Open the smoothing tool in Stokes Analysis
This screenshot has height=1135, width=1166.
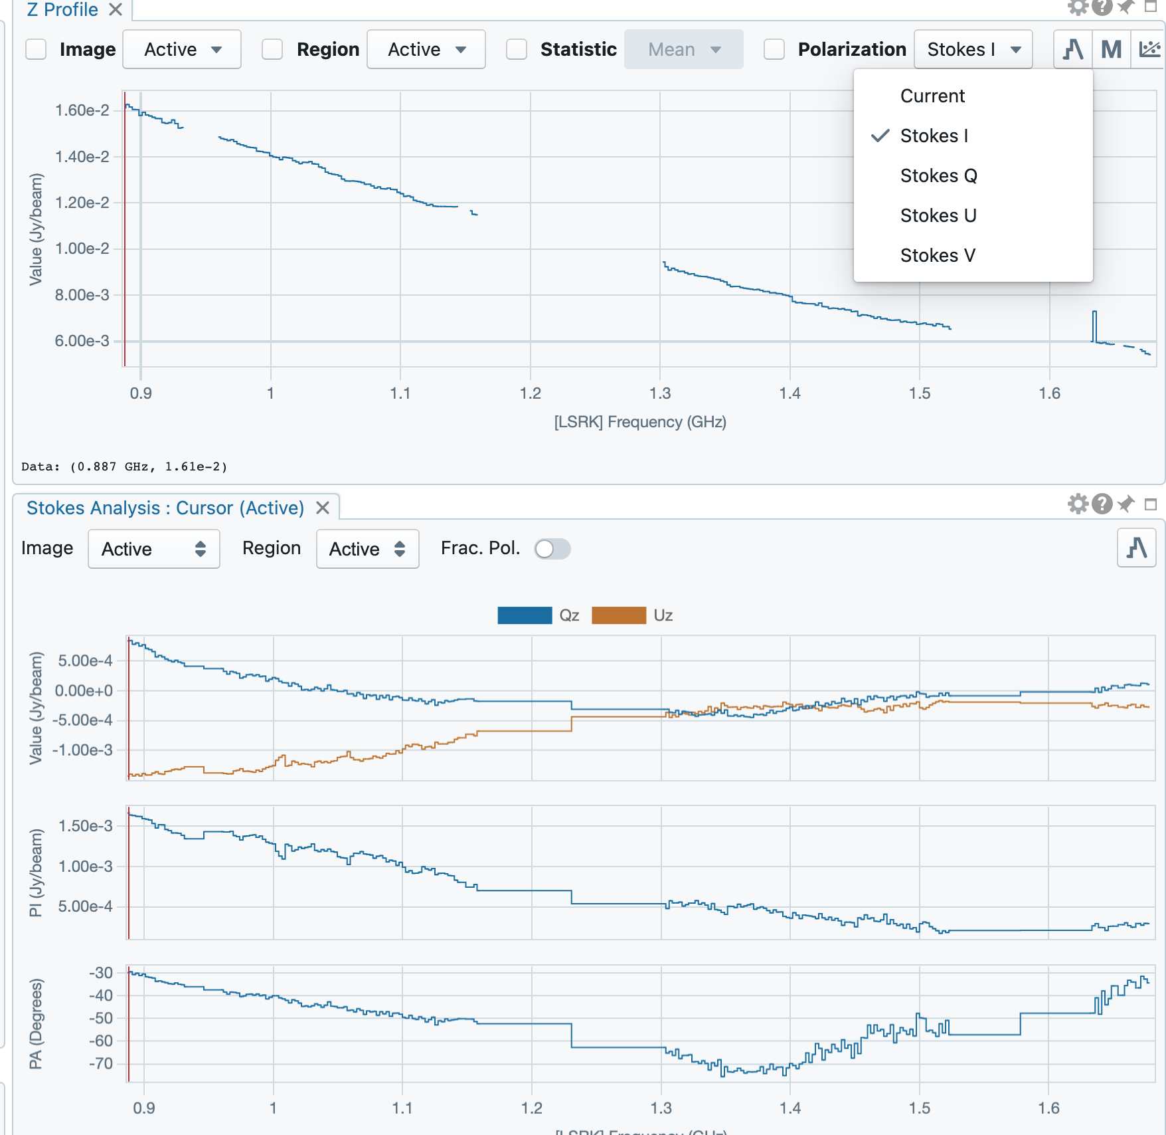(1136, 549)
